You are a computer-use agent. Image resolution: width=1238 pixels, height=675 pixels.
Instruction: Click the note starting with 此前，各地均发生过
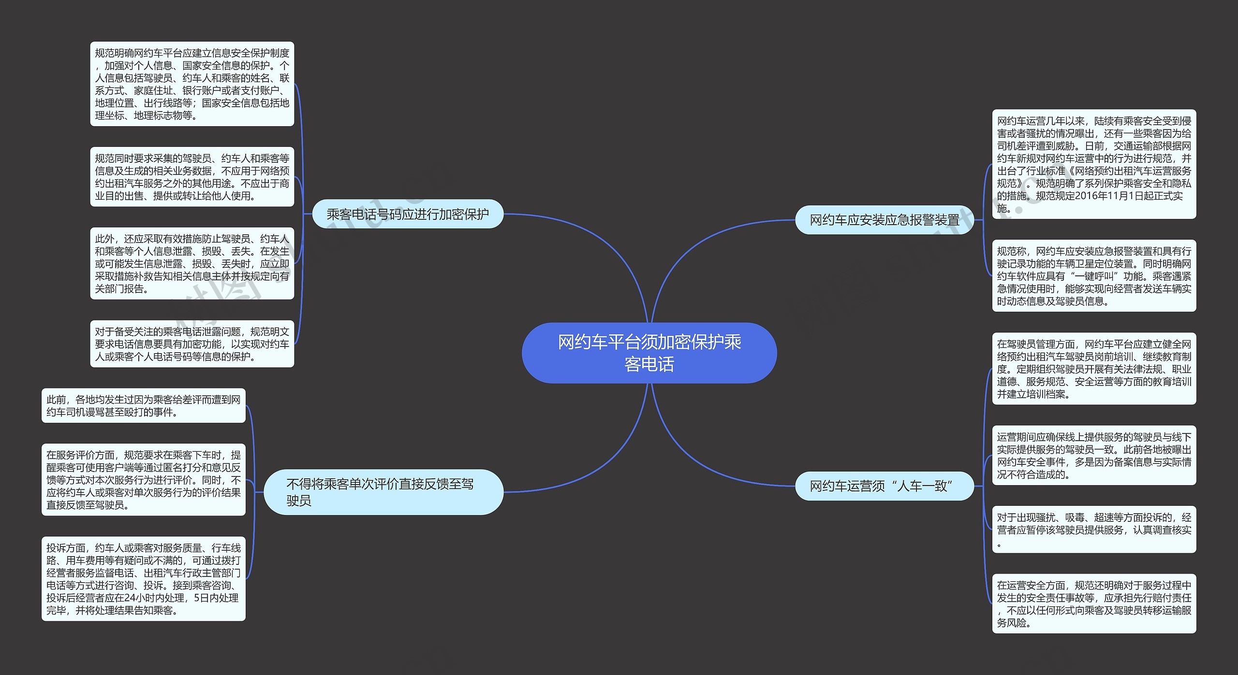point(144,405)
